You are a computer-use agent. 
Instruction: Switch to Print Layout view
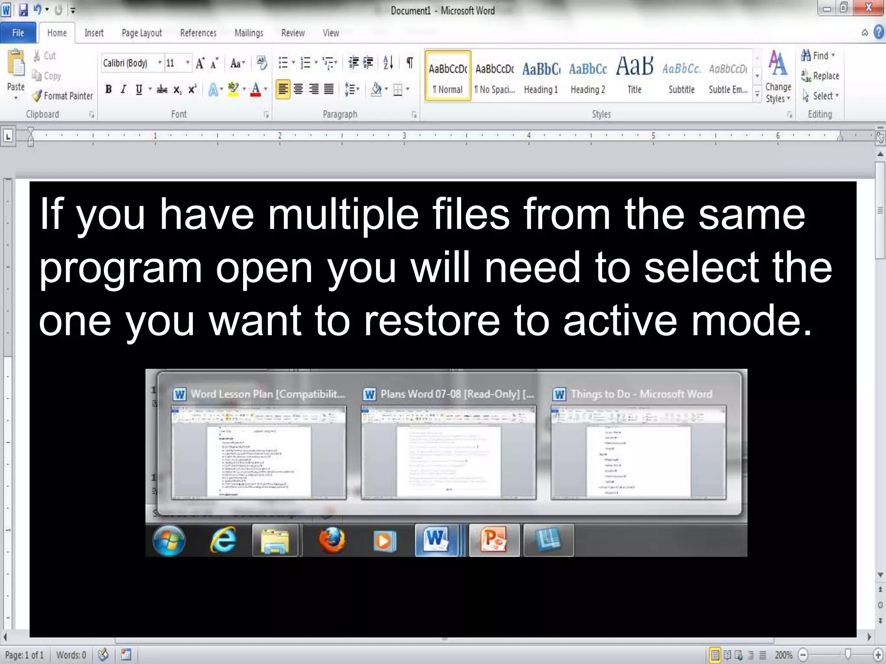(715, 655)
